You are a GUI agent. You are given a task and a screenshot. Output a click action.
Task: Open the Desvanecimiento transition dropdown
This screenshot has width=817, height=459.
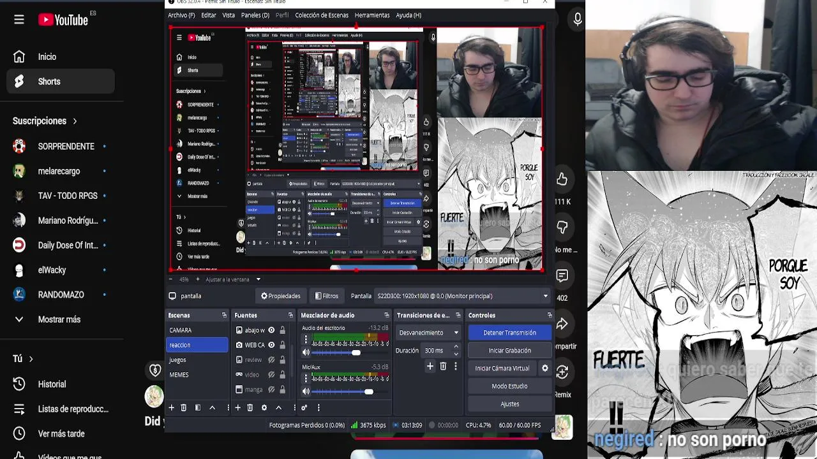point(428,332)
